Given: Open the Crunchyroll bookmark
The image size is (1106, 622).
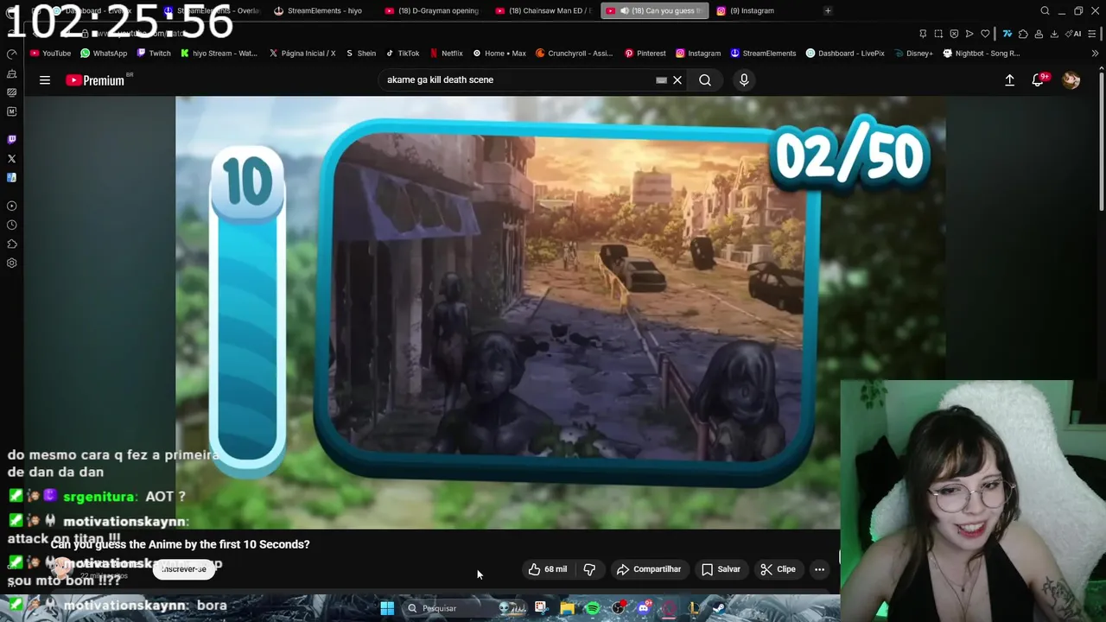Looking at the screenshot, I should click(574, 54).
